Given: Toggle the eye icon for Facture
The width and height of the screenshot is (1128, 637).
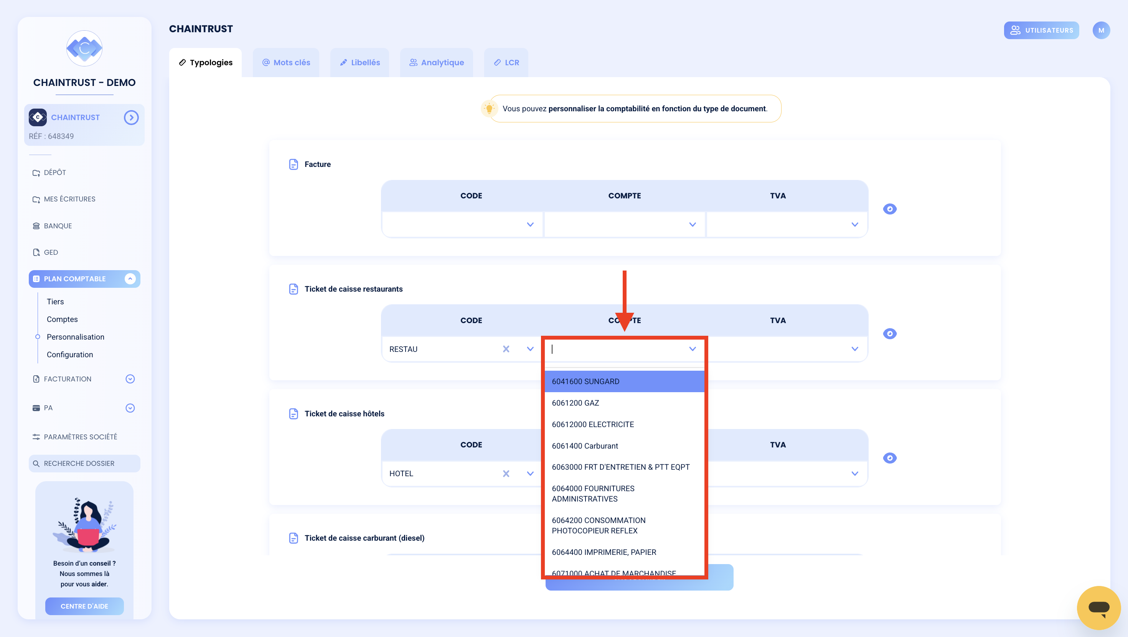Looking at the screenshot, I should click(x=890, y=209).
